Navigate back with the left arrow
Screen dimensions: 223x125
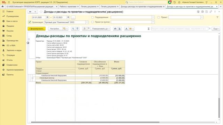coord(30,12)
